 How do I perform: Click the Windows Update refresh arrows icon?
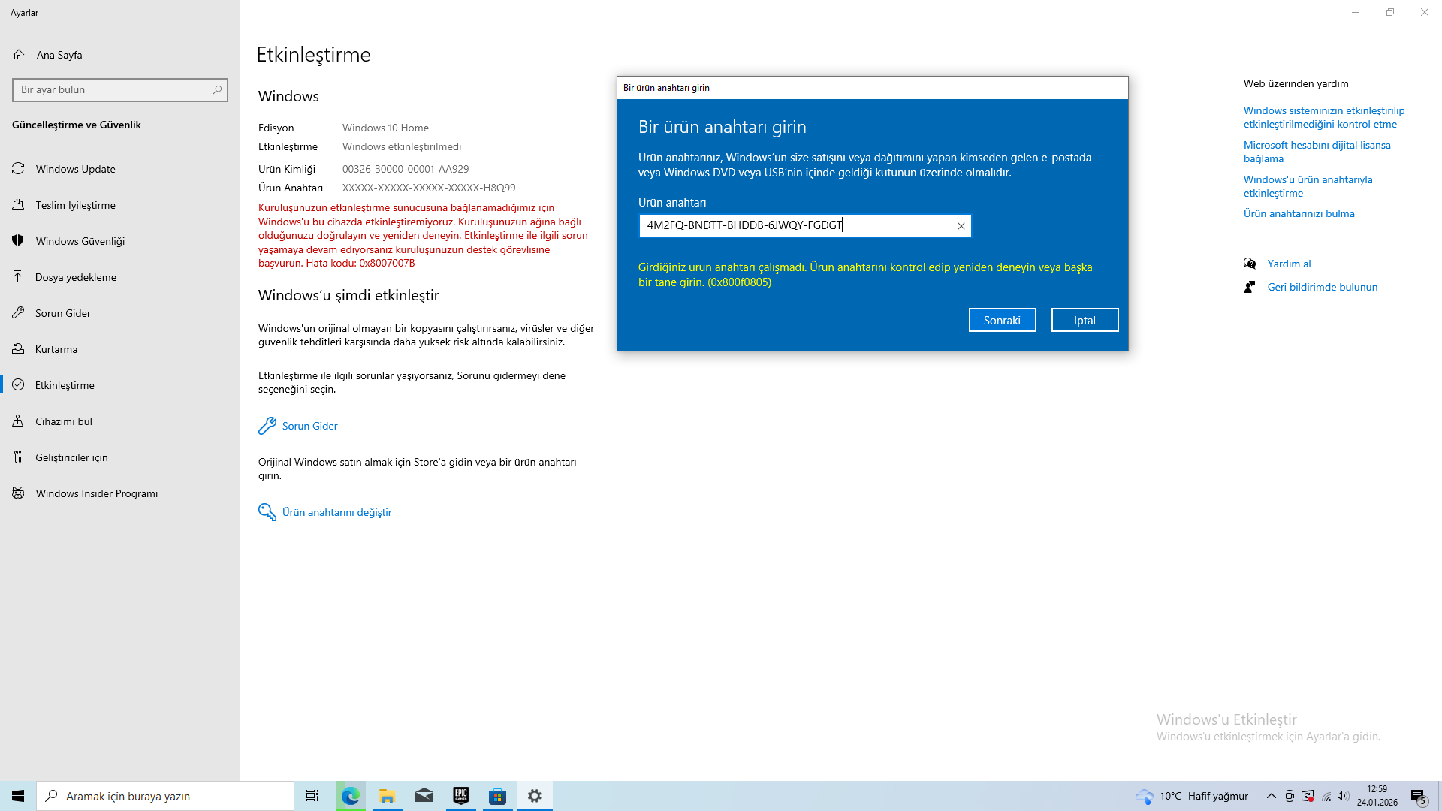(18, 169)
